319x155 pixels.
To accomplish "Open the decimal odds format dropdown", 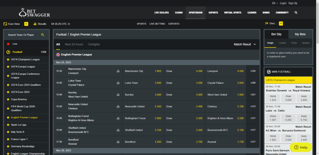I will tap(281, 23).
